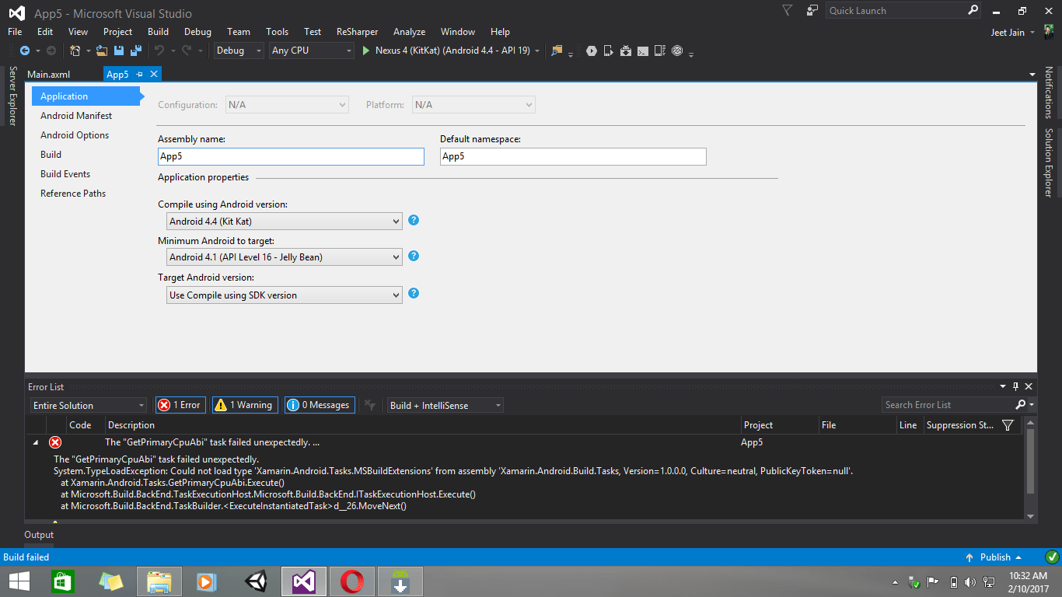Toggle the 0 Messages filter button

(x=320, y=405)
